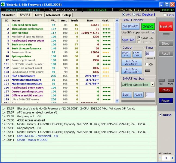Open the Off-line data collect dropdown
The height and width of the screenshot is (163, 176).
[152, 85]
